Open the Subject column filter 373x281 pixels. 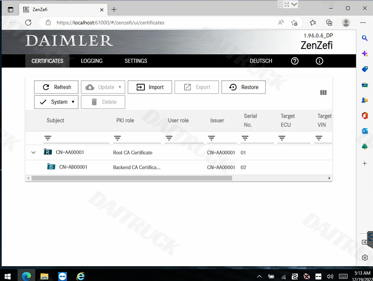pos(48,138)
